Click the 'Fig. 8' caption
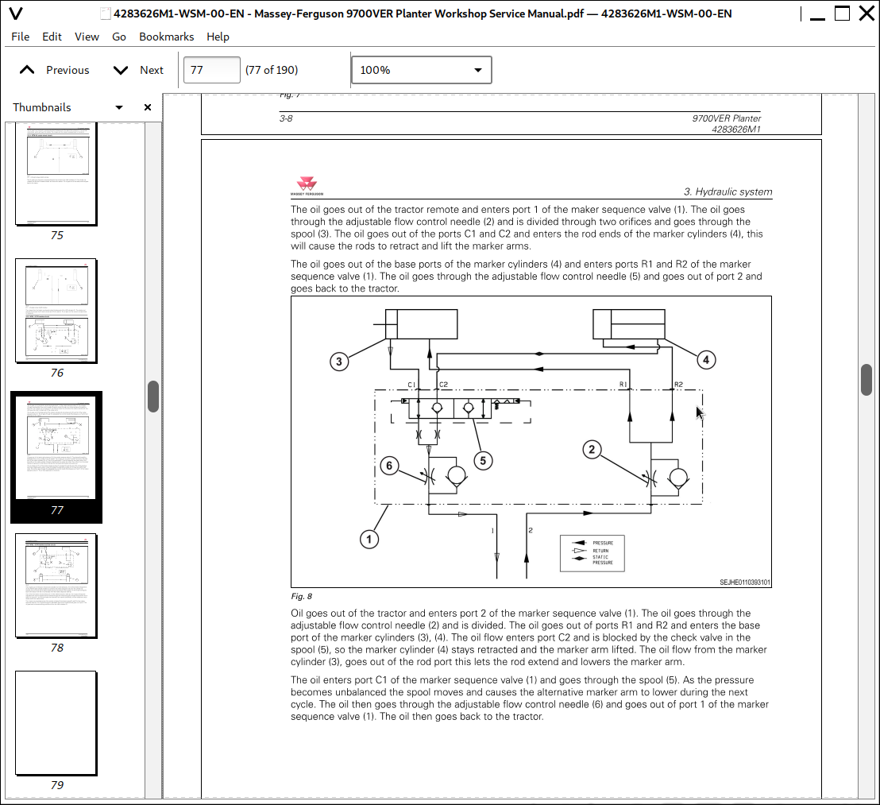 pos(301,596)
